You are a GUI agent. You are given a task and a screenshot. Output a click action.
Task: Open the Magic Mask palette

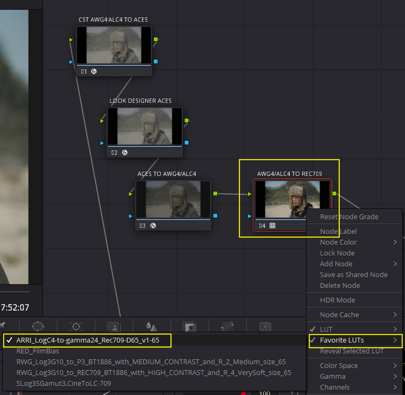click(114, 326)
